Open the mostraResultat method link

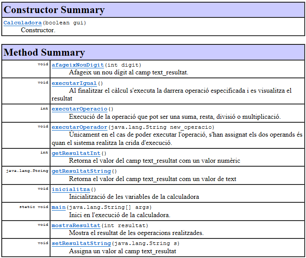76,225
